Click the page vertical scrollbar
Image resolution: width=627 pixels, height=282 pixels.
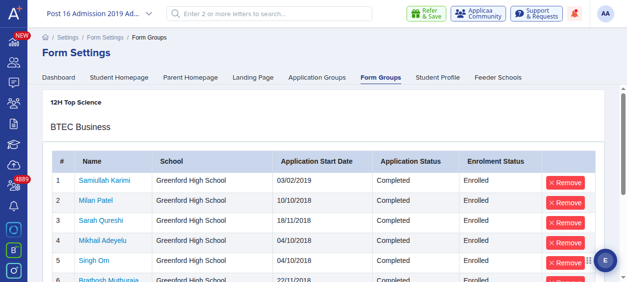[623, 144]
